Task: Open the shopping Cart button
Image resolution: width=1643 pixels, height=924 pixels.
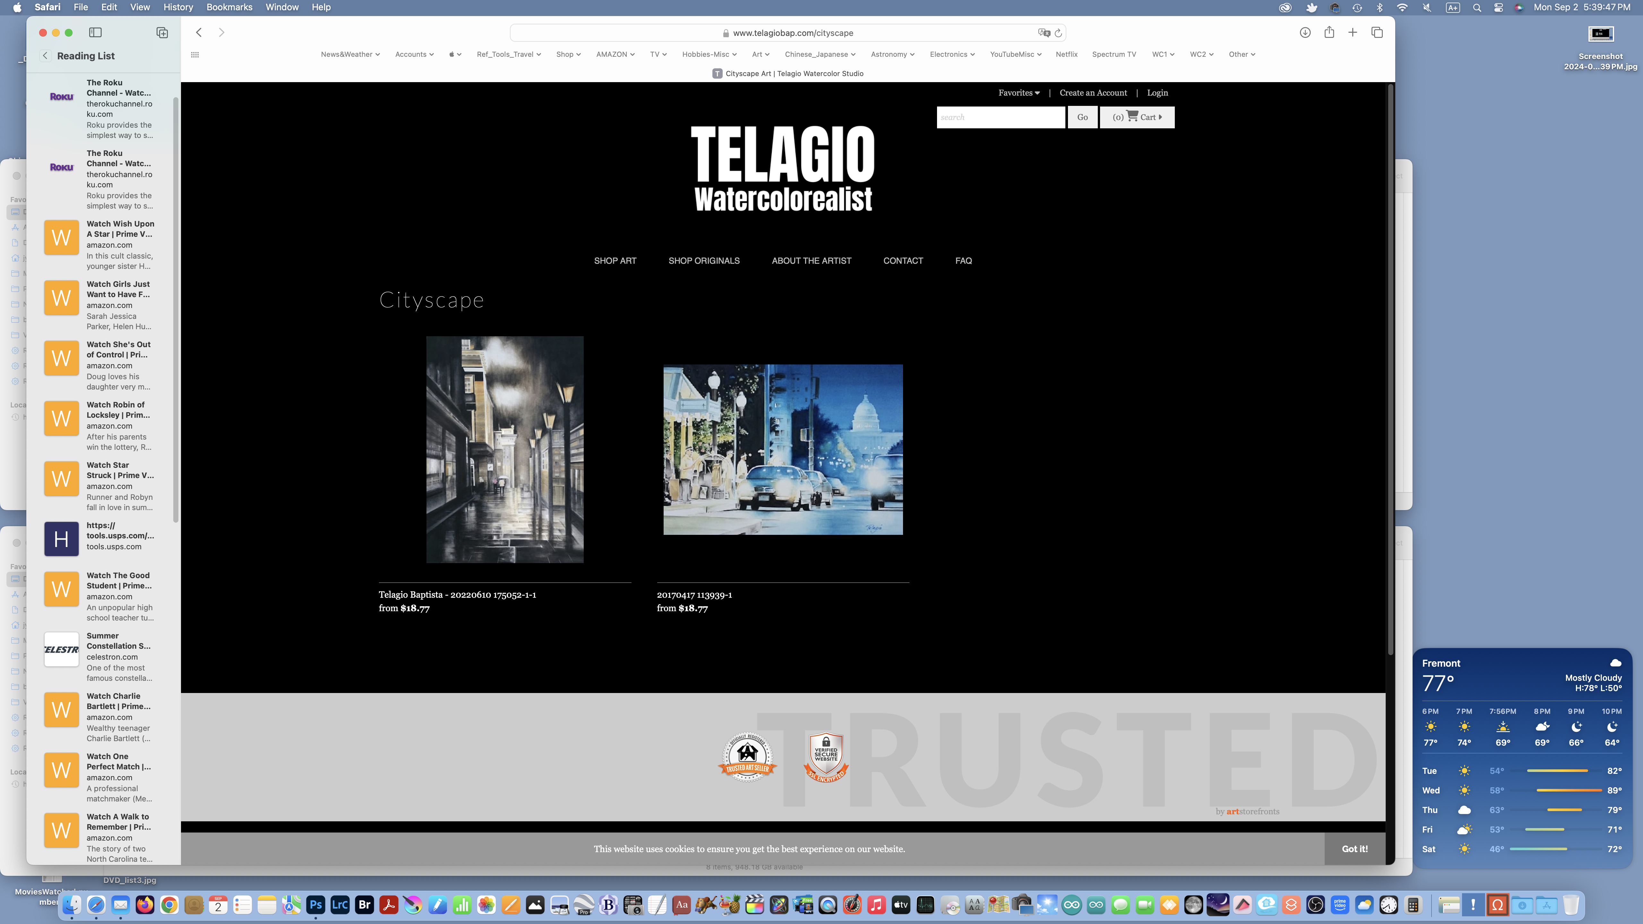Action: (1137, 117)
